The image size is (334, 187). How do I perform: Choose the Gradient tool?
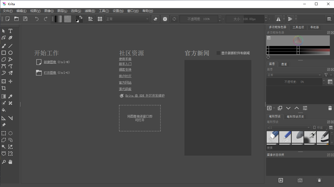click(x=4, y=96)
